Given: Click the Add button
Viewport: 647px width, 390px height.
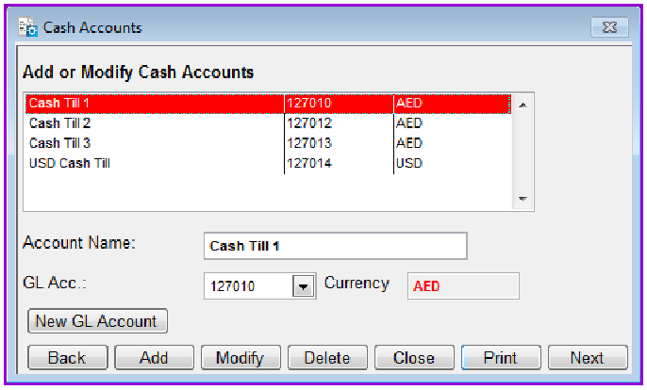Looking at the screenshot, I should pos(155,358).
